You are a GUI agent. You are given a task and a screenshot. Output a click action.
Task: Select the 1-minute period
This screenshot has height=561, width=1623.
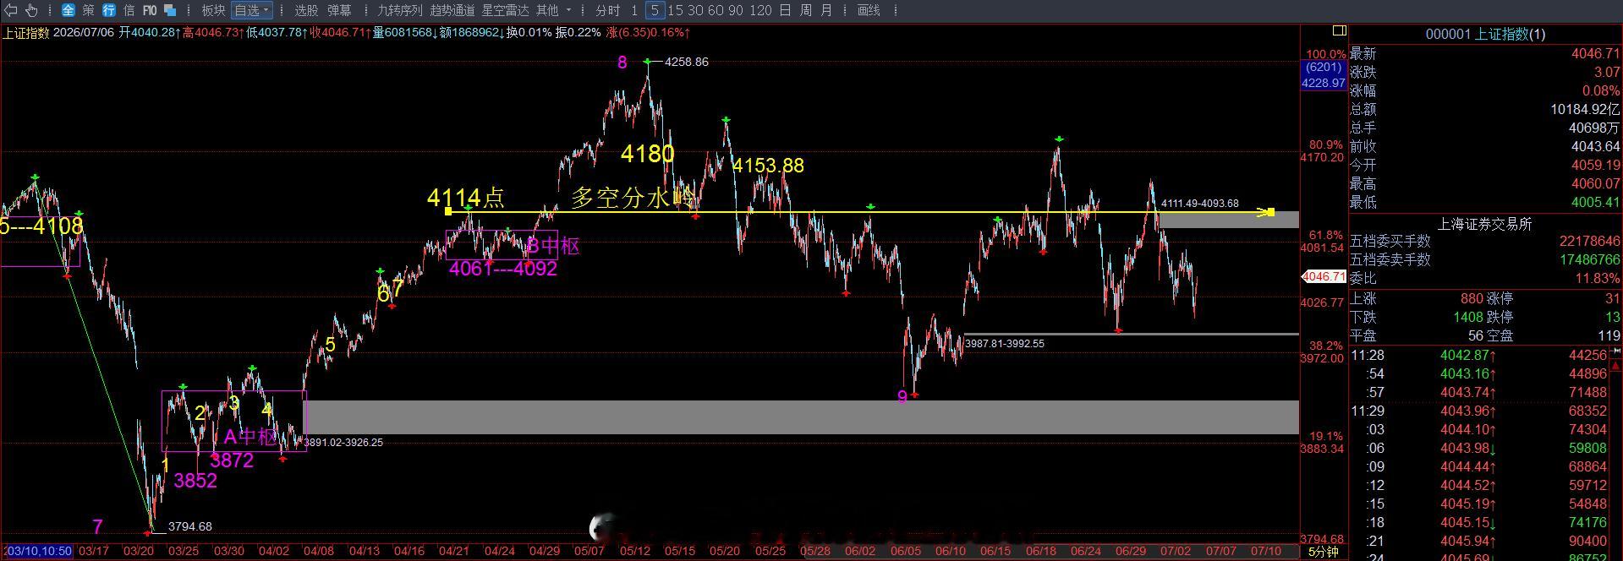tap(634, 10)
